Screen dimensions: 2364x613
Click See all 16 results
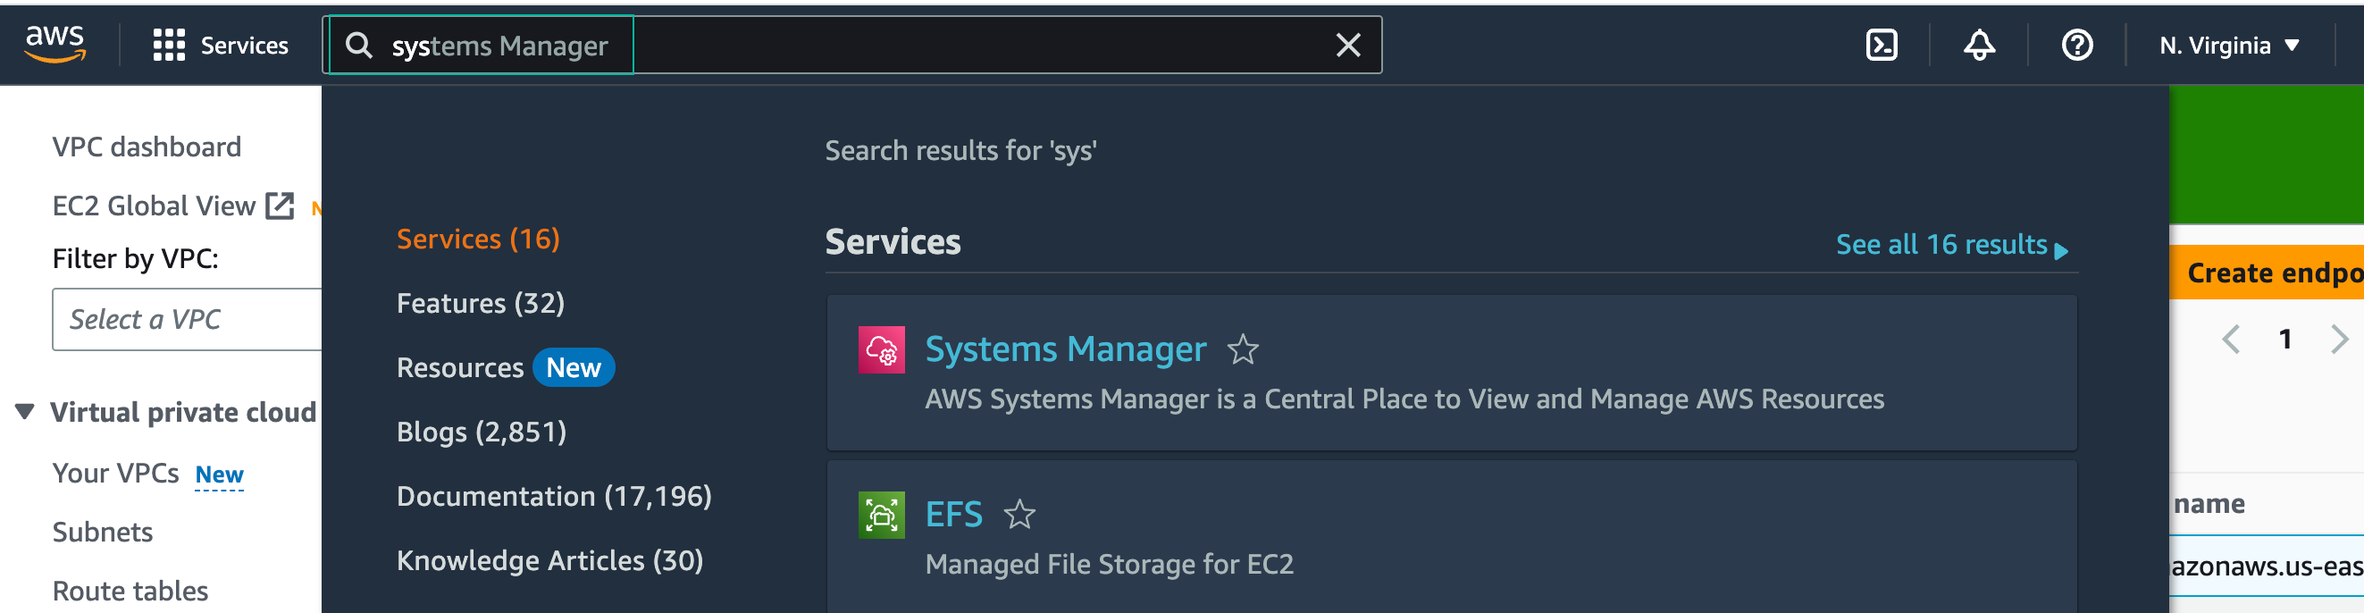[1943, 244]
